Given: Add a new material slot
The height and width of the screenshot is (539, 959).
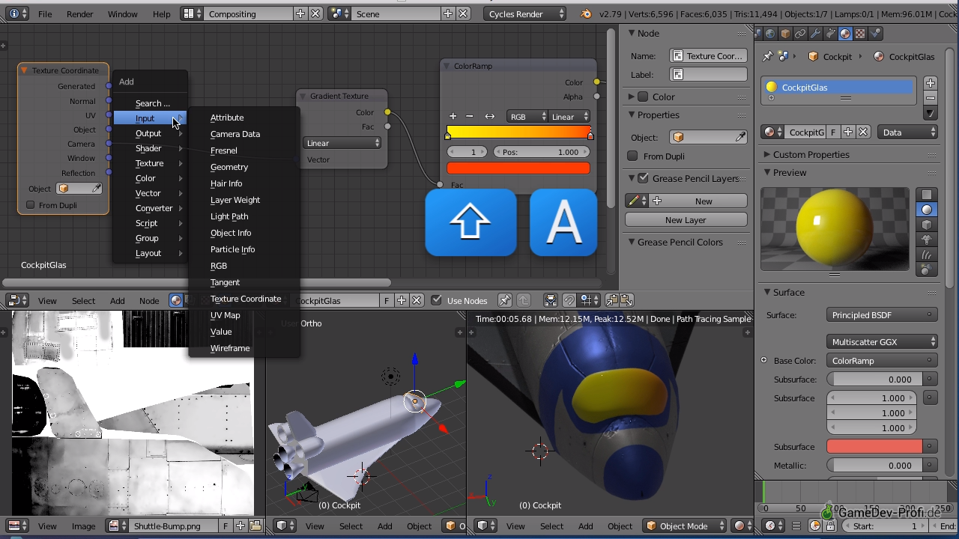Looking at the screenshot, I should click(x=931, y=83).
